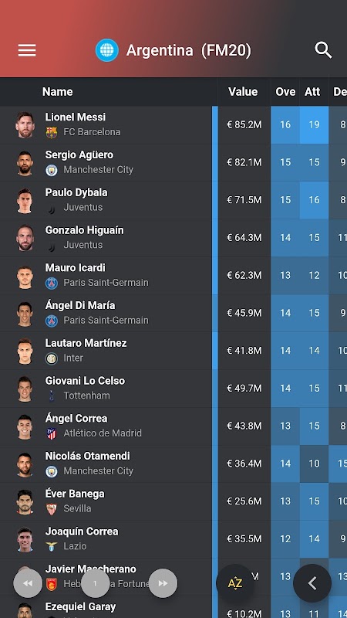Open Lionel Messi's player photo
This screenshot has height=618, width=347.
tap(25, 124)
